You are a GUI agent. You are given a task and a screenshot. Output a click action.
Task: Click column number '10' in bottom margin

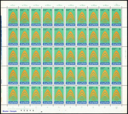click(x=116, y=107)
